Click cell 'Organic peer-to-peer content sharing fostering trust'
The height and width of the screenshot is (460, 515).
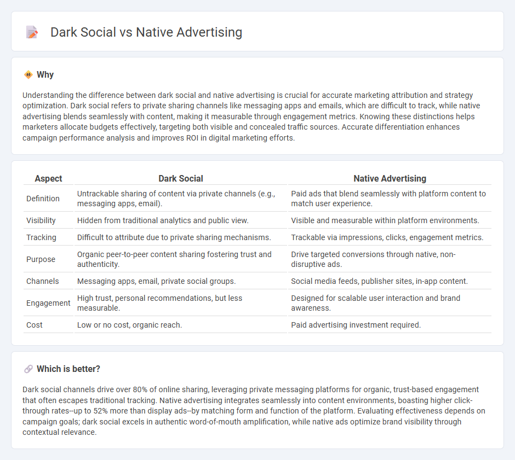tap(181, 259)
